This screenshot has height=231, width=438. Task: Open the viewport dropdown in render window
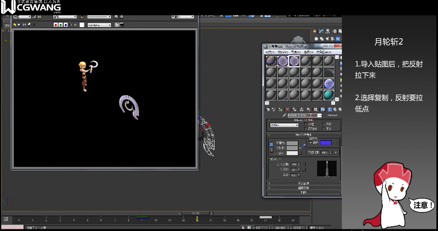coord(65,17)
